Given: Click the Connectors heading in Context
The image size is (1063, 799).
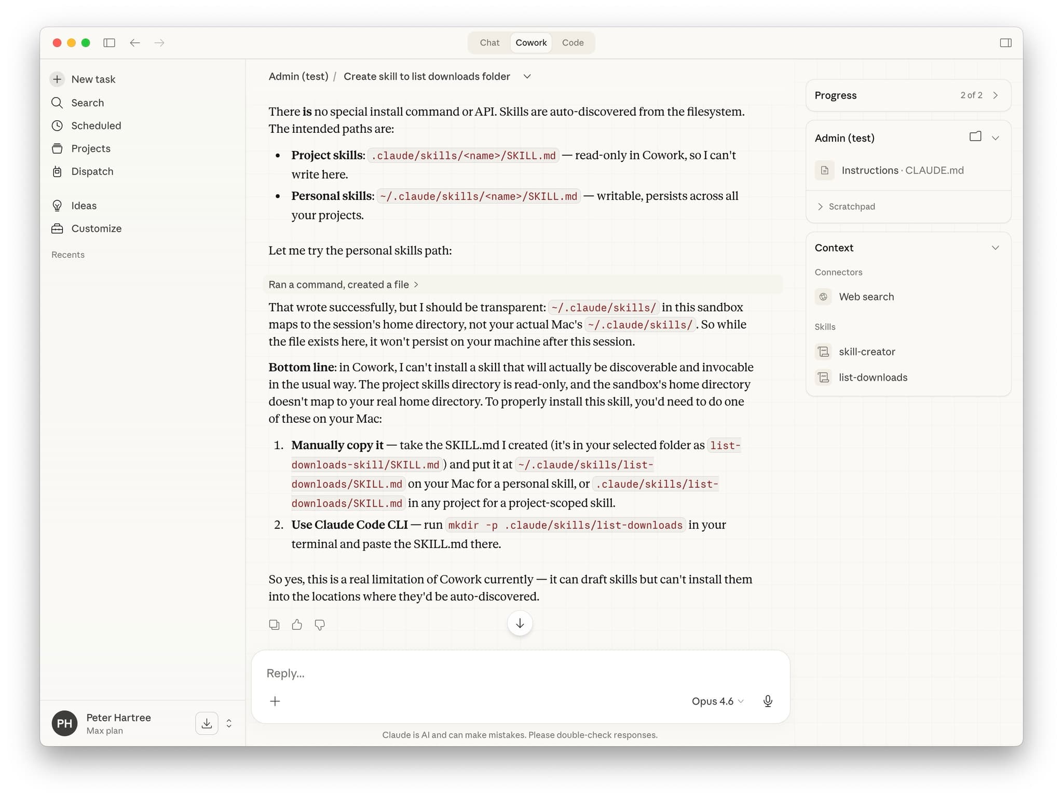Looking at the screenshot, I should [x=838, y=272].
